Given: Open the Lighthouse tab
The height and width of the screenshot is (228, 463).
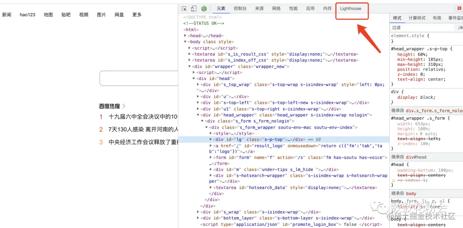Looking at the screenshot, I should click(x=351, y=9).
